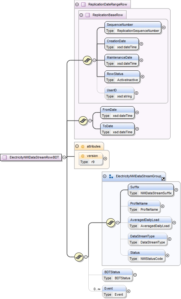This screenshot has width=181, height=299.
Task: Expand the CreationDate element
Action: click(x=141, y=44)
